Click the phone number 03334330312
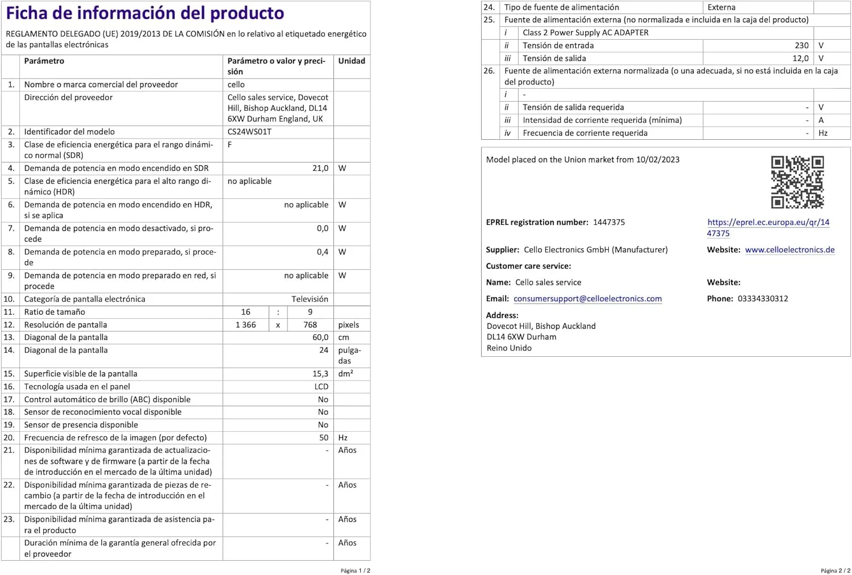The height and width of the screenshot is (575, 852). [x=763, y=299]
